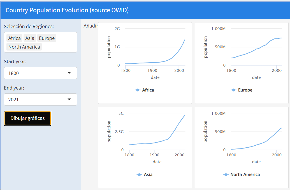Image resolution: width=290 pixels, height=190 pixels.
Task: Click the population axis title on Africa chart
Action: tap(109, 47)
